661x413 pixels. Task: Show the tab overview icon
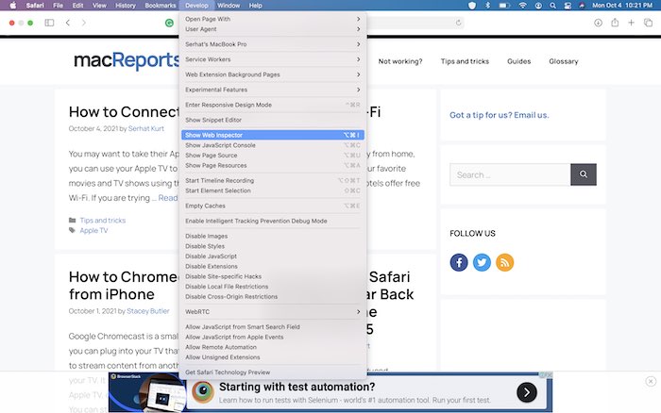point(649,23)
